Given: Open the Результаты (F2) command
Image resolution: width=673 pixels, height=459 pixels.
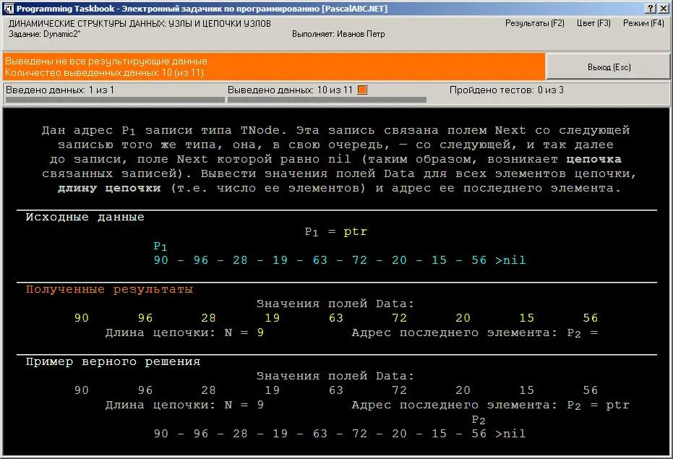Looking at the screenshot, I should pyautogui.click(x=534, y=23).
